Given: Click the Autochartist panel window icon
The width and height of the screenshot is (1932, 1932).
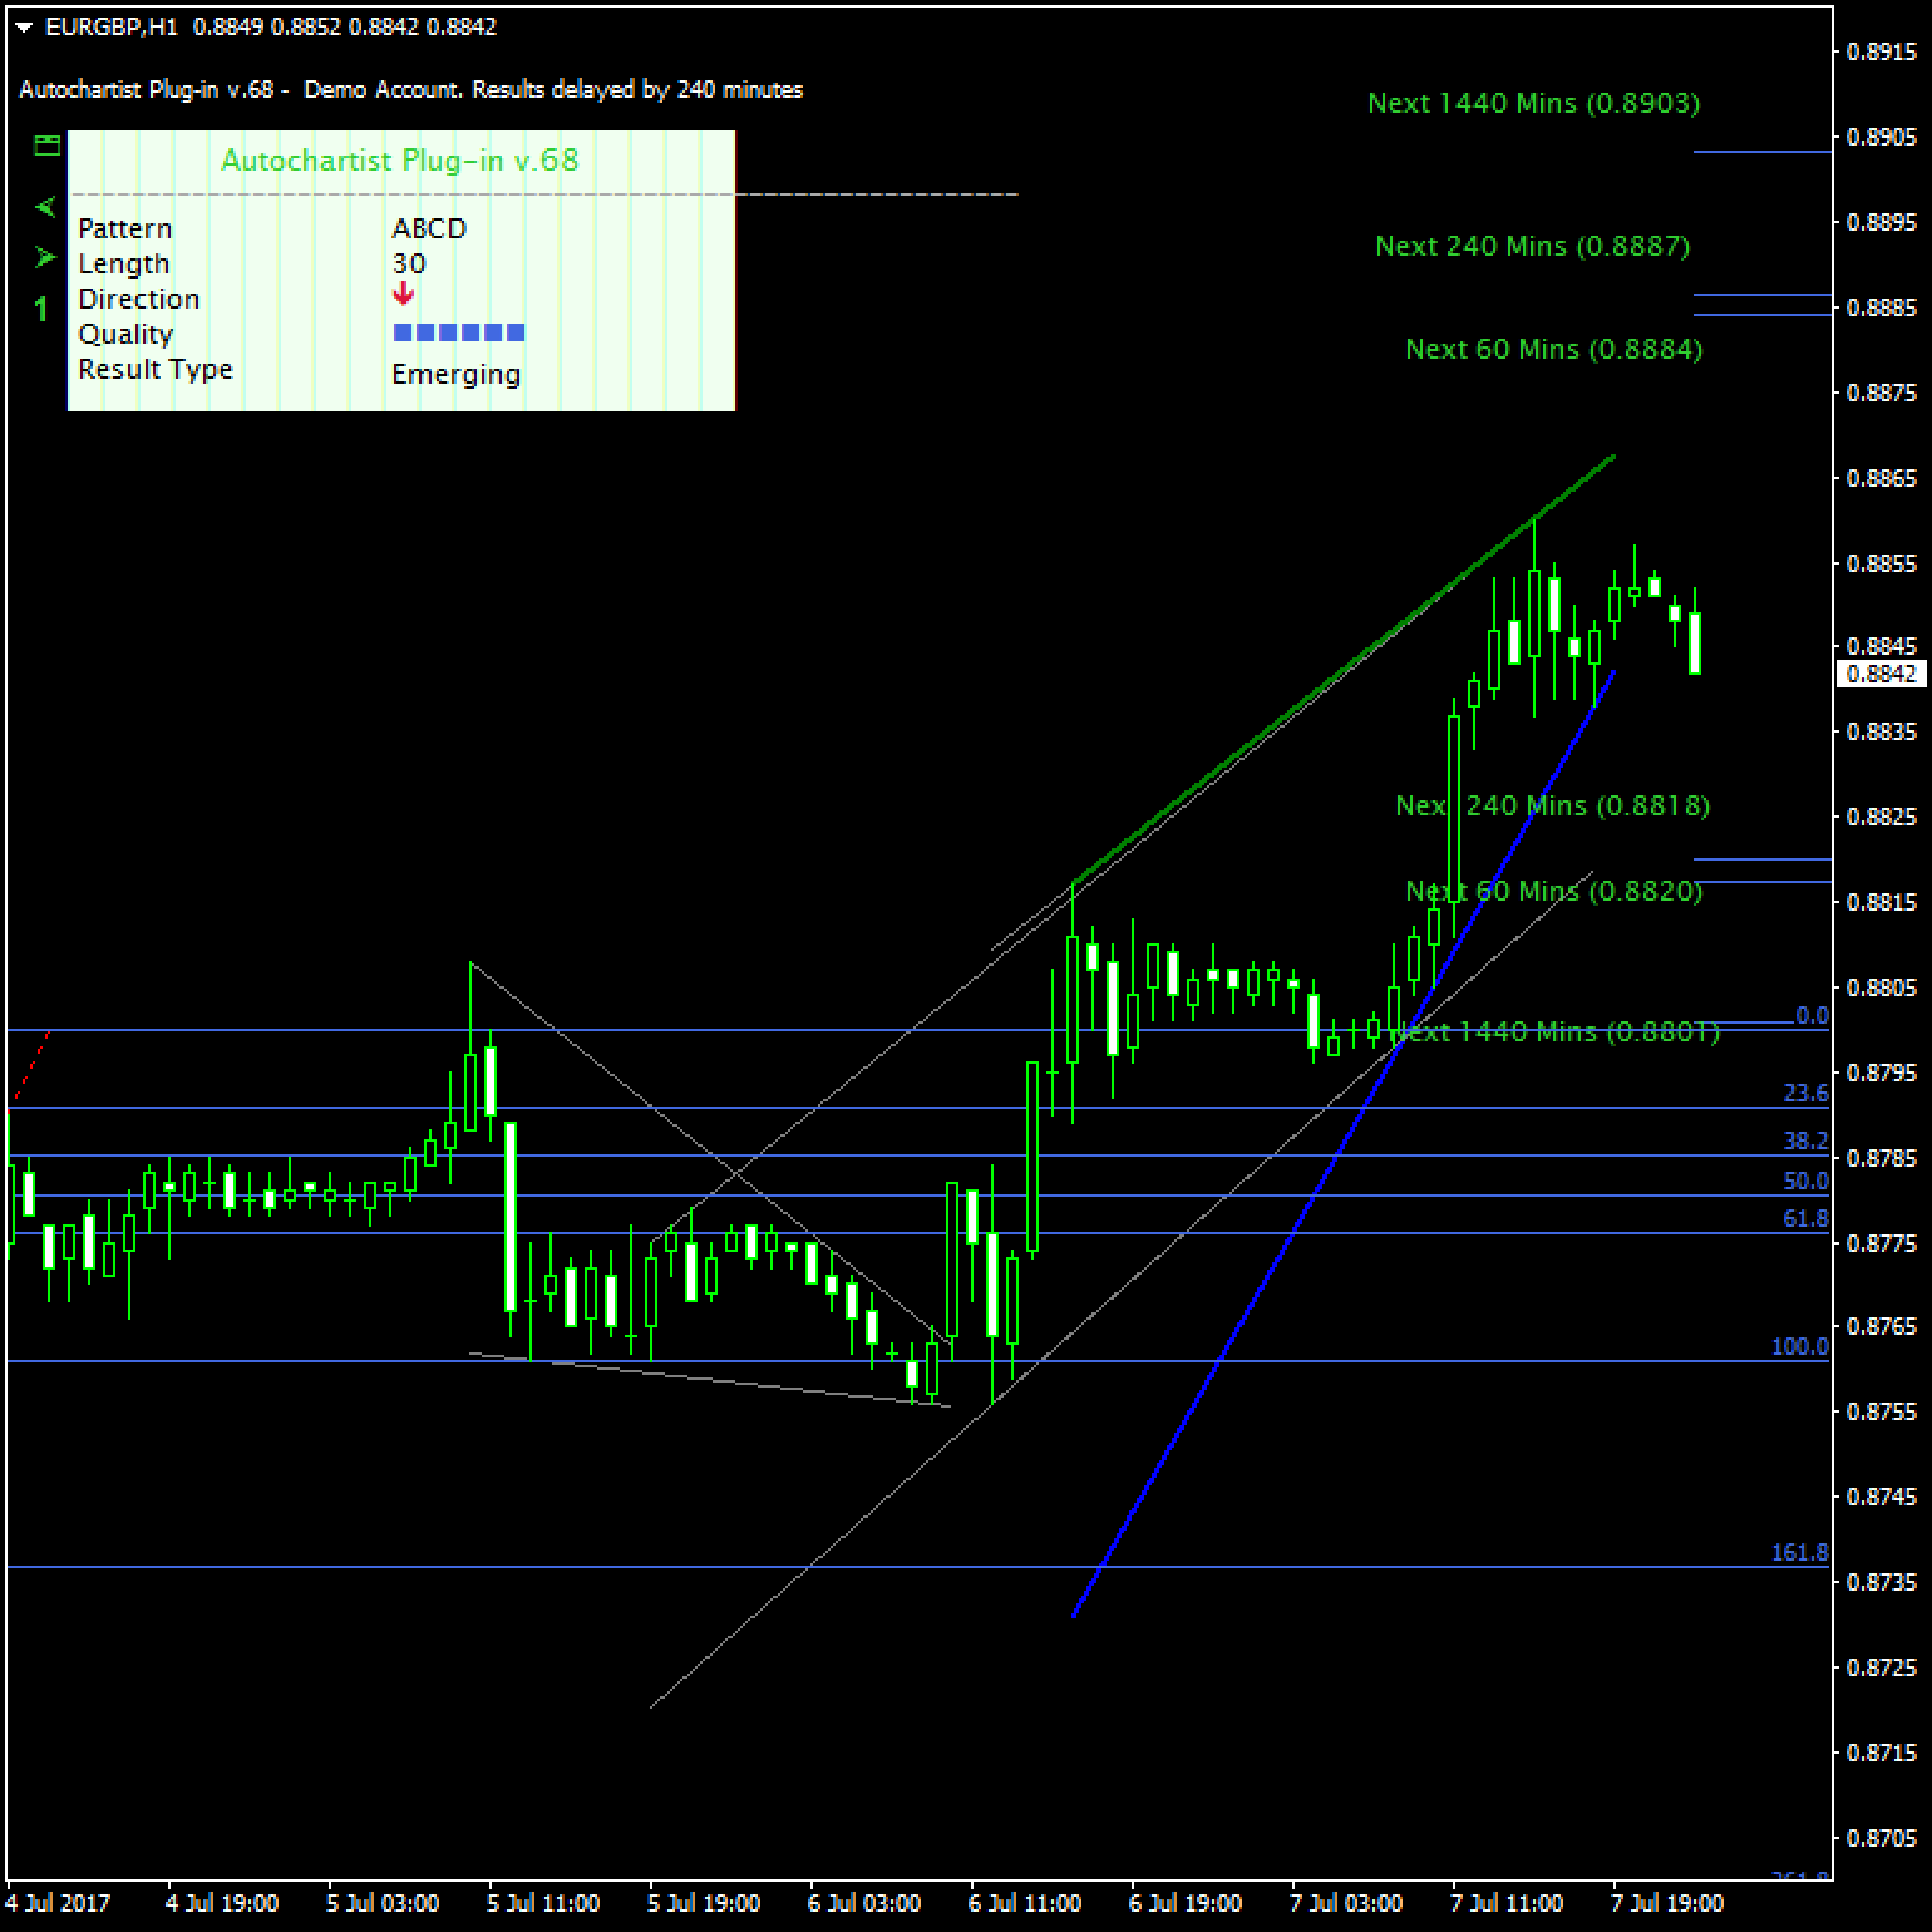Looking at the screenshot, I should click(x=47, y=146).
